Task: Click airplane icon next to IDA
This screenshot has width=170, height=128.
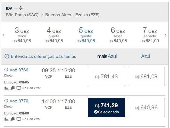Action: (21, 8)
